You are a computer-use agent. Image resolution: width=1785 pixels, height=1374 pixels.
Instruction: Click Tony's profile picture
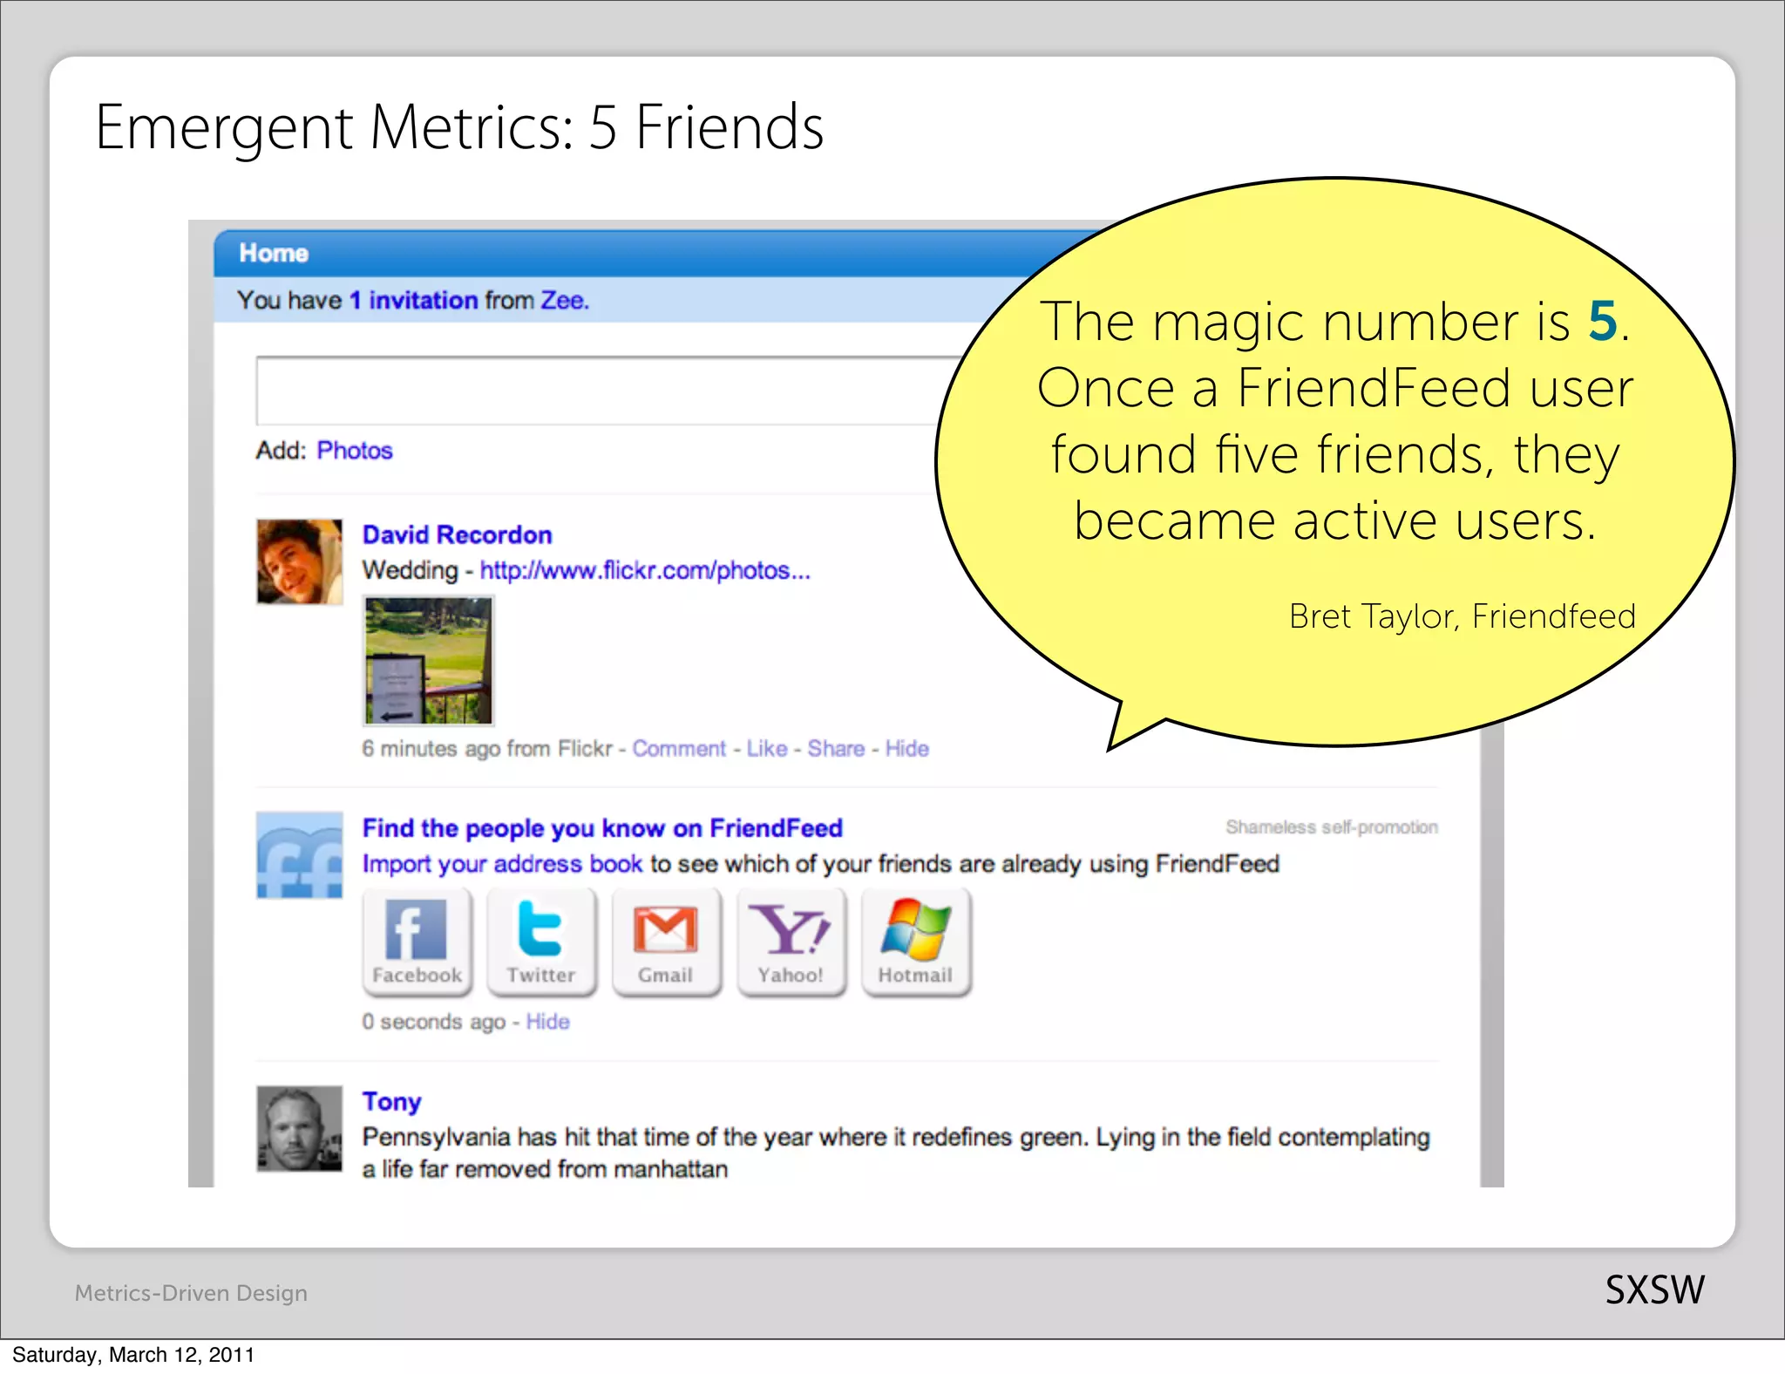pyautogui.click(x=299, y=1128)
